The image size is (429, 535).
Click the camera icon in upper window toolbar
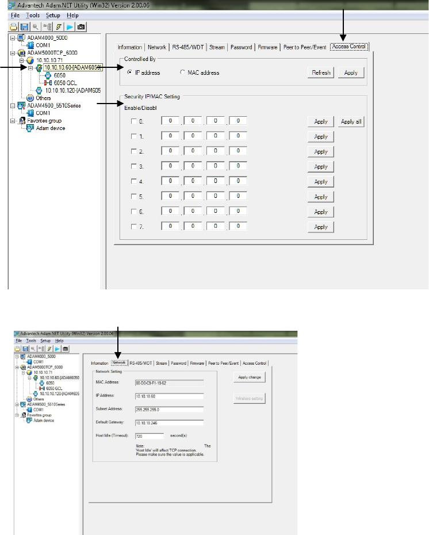coord(81,26)
